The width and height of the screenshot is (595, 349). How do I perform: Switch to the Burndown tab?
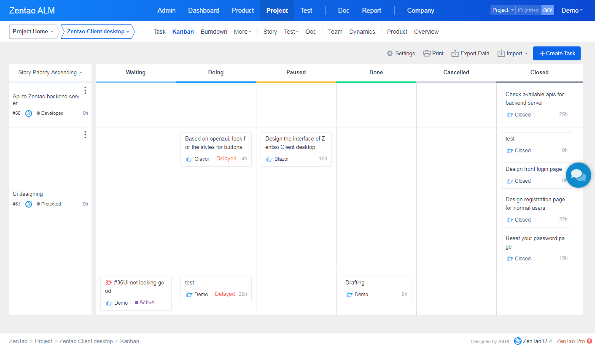point(214,32)
